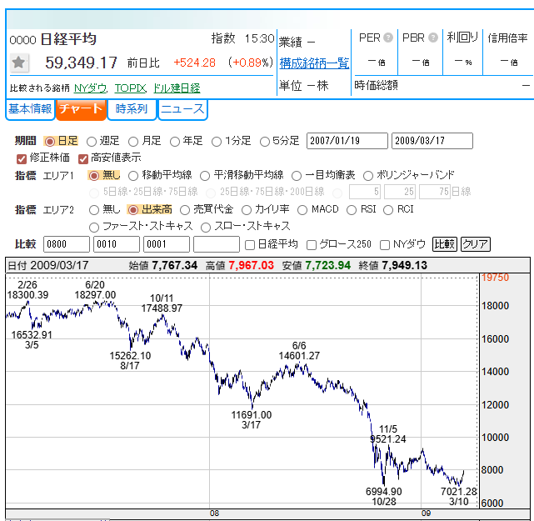Click the comparison code field 0010
534x521 pixels.
[117, 244]
